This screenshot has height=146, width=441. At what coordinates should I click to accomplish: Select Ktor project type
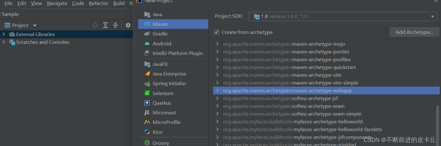173,132
